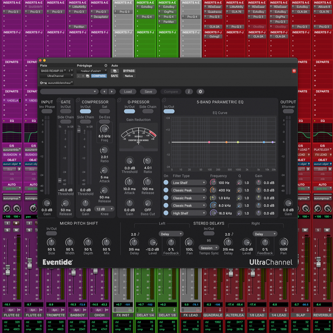Click the preset plus button
This screenshot has width=333, height=333.
(x=83, y=76)
